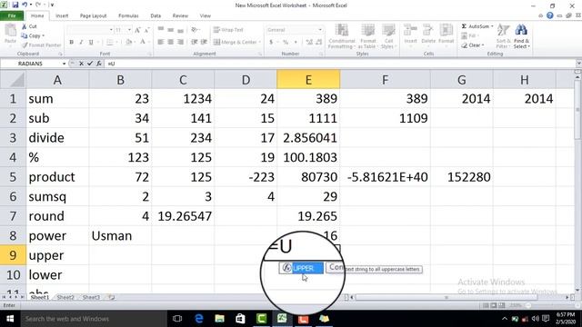This screenshot has width=582, height=327.
Task: Click the Cut scissors icon
Action: coord(25,26)
